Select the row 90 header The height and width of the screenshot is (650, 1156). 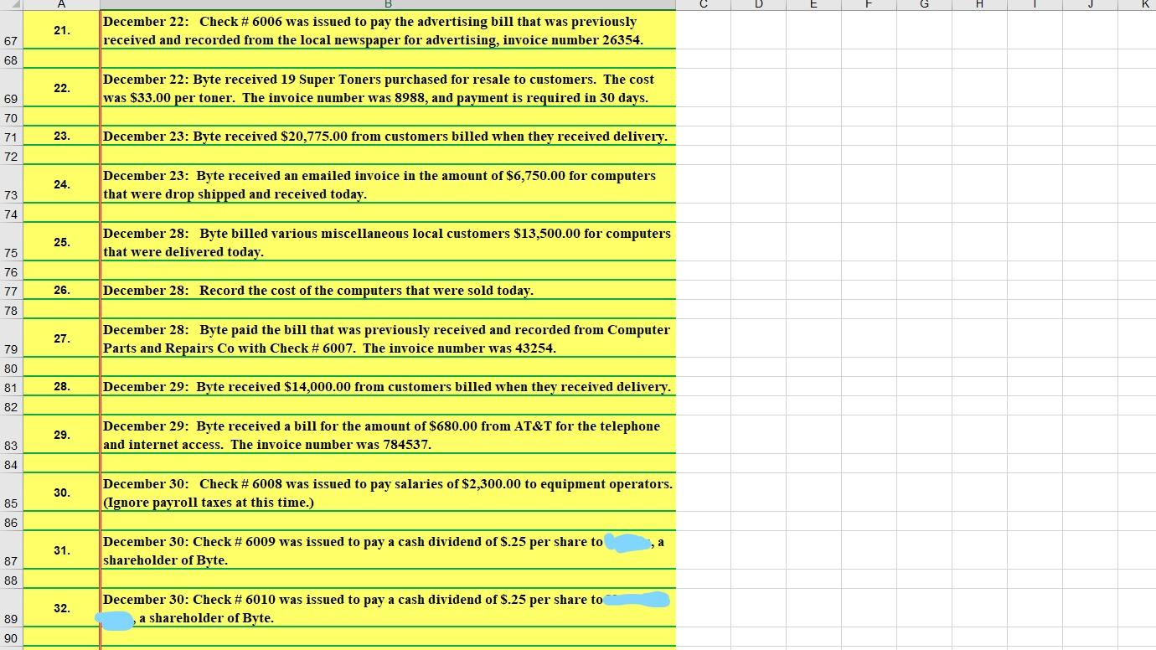click(11, 638)
